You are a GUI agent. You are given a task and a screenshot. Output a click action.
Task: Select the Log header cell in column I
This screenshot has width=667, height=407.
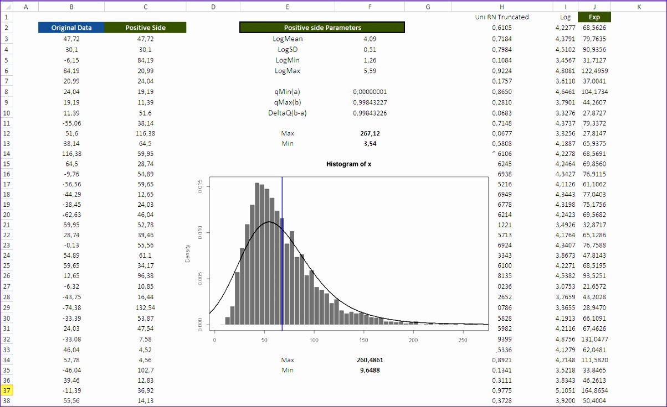[565, 17]
